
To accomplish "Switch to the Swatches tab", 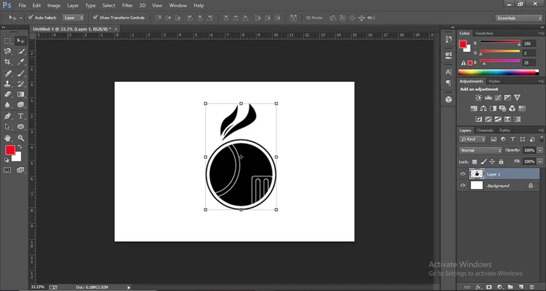I will coord(484,34).
